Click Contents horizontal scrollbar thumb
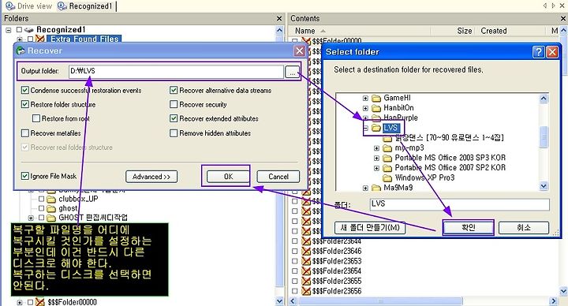This screenshot has width=568, height=306. tap(380, 301)
